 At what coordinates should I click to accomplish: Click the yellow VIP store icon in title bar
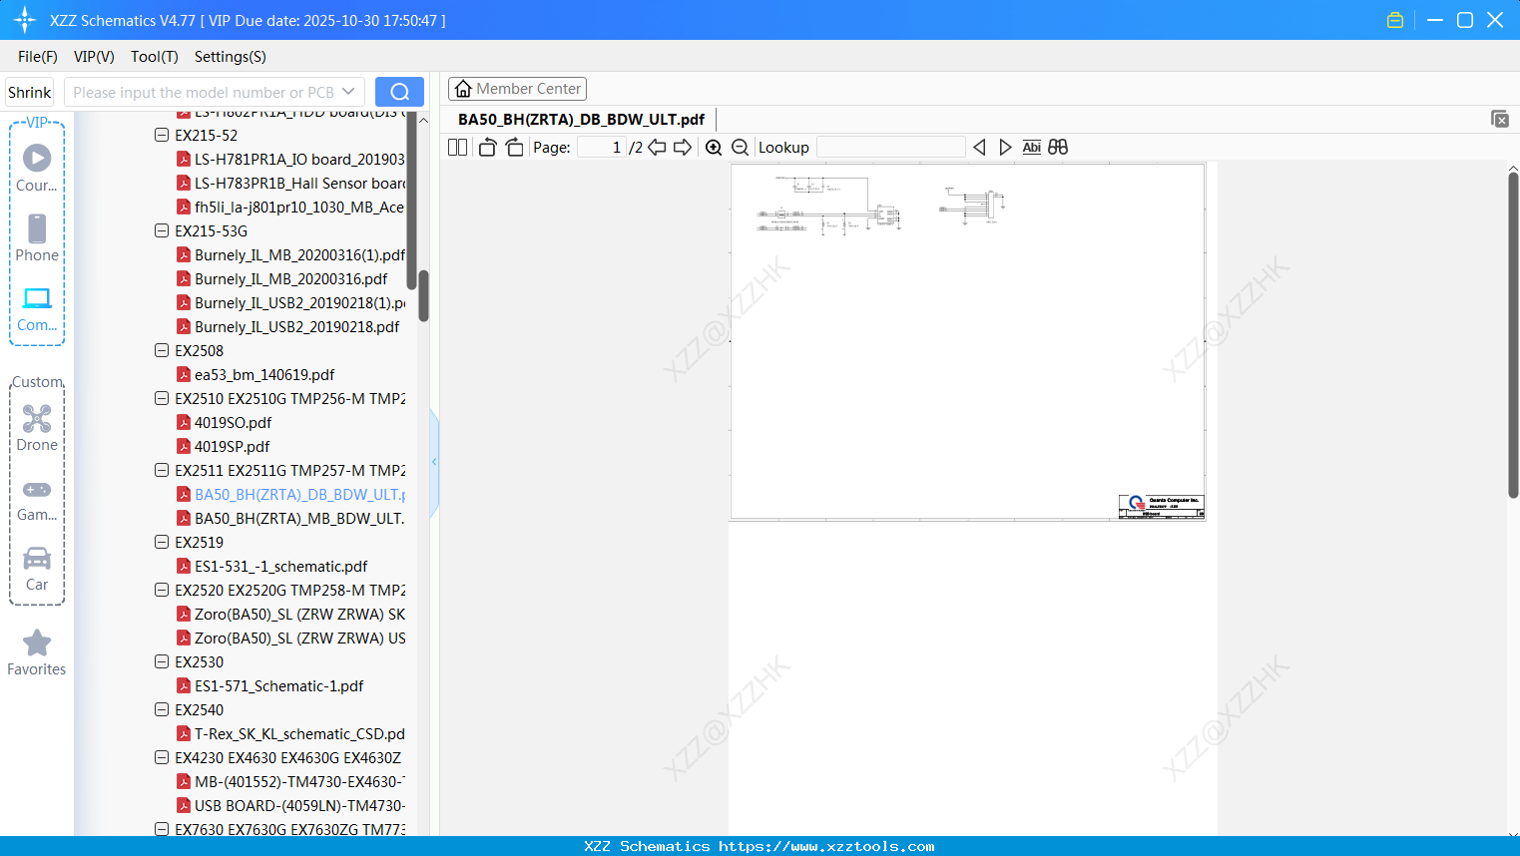coord(1395,20)
